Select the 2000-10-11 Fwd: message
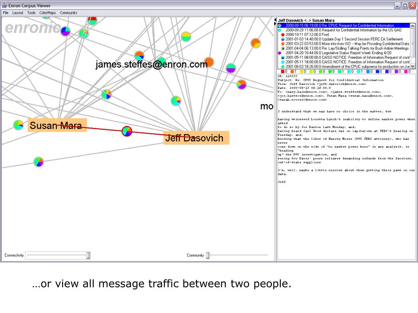Viewport: 418px width, 313px height. click(344, 35)
